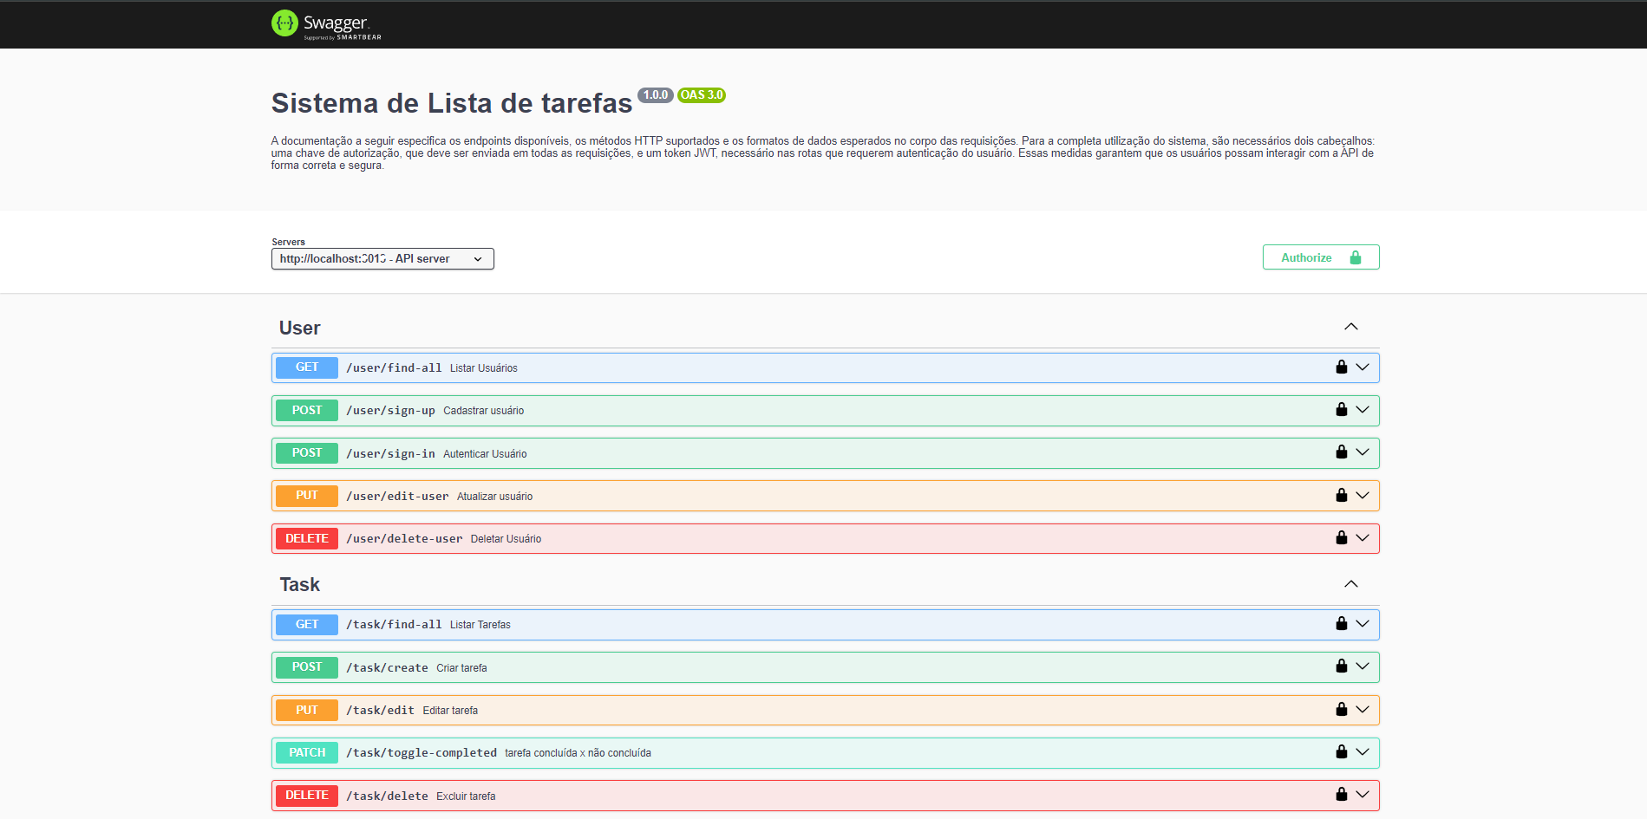1647x819 pixels.
Task: Click the OAS 3.0 version badge
Action: point(701,95)
